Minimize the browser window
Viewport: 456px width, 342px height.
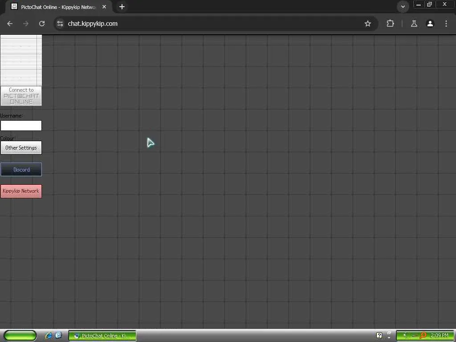[419, 4]
